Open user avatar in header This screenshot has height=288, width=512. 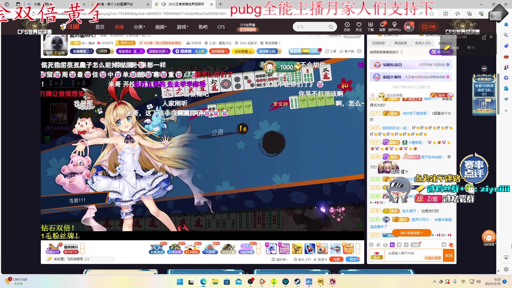409,27
